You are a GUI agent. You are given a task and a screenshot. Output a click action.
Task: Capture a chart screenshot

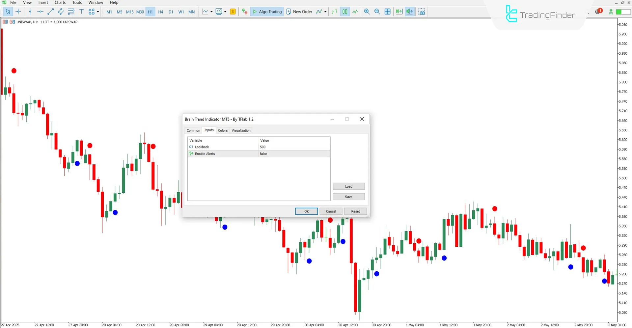[x=422, y=12]
